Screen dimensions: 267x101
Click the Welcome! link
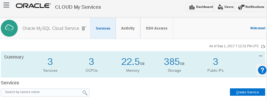tap(258, 28)
